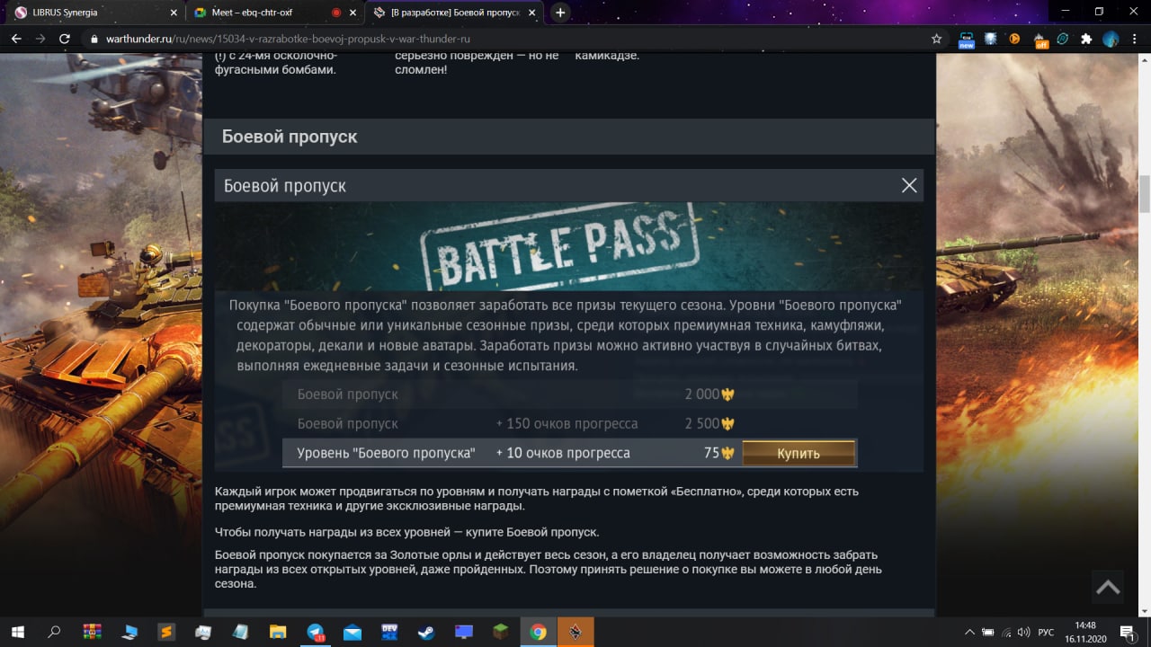
Task: Open the Mail app from taskbar
Action: pos(352,632)
